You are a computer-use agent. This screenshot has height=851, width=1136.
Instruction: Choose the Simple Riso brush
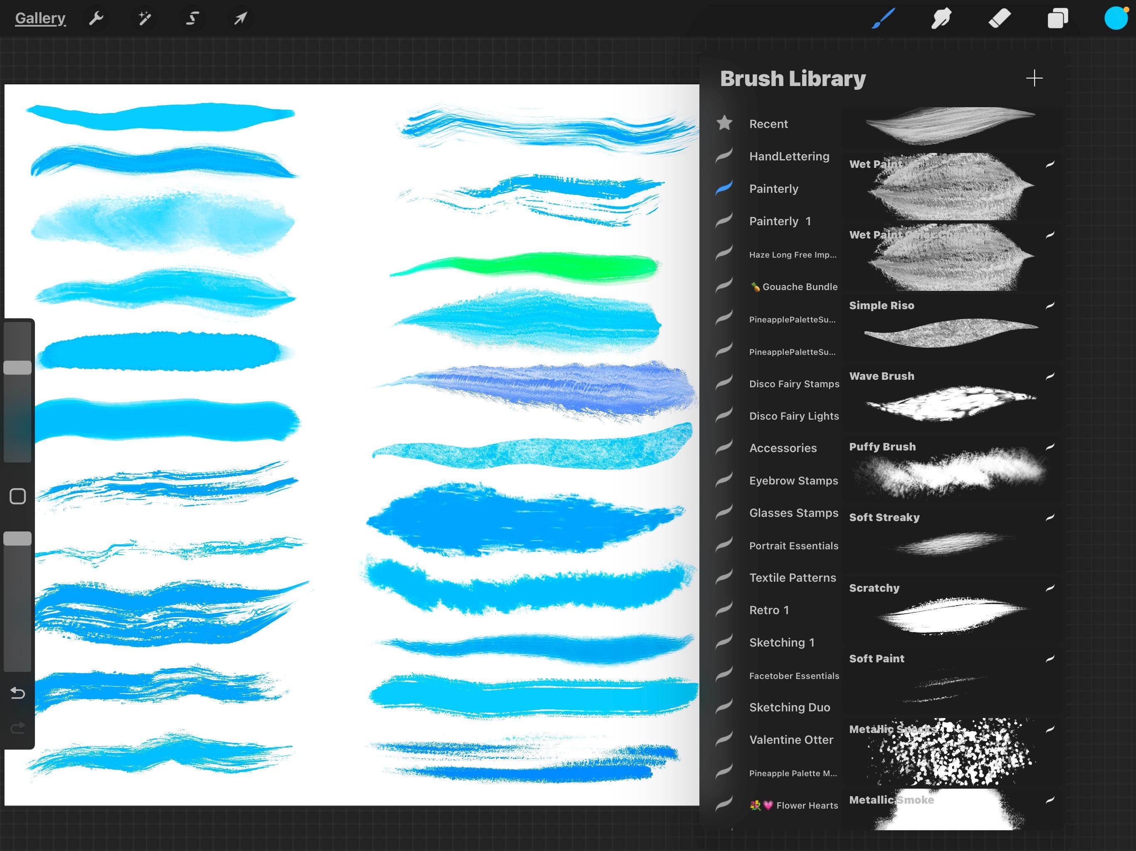(x=951, y=328)
